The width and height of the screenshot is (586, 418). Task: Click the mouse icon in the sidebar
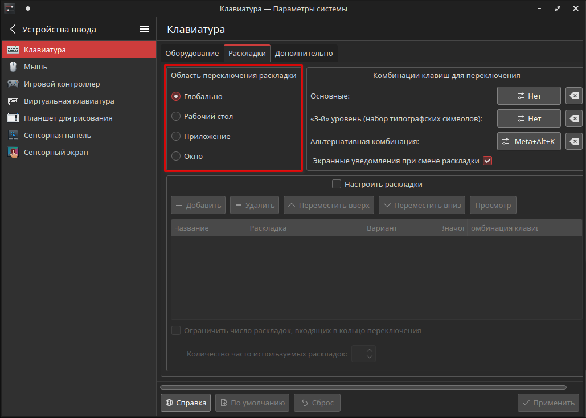tap(13, 67)
